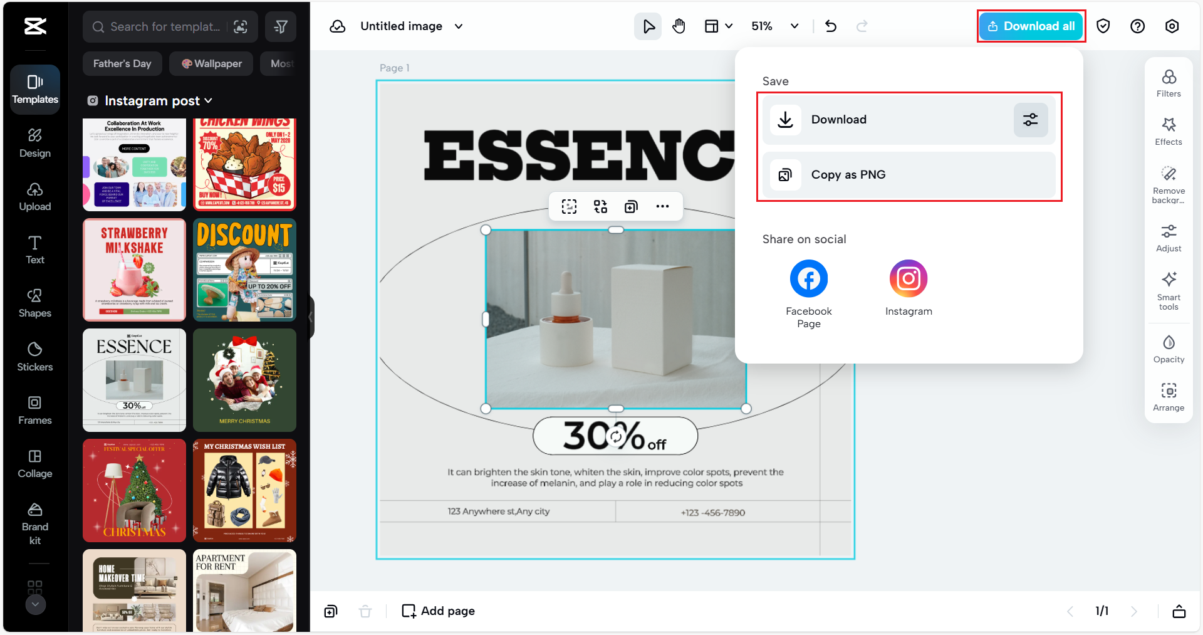Choose the Festival Special Offer template
This screenshot has height=635, width=1203.
tap(134, 490)
